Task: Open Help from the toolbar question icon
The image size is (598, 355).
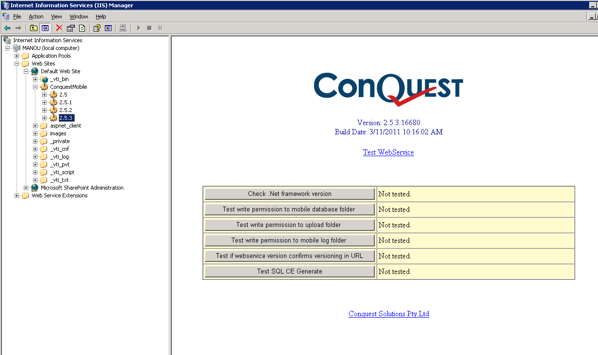Action: click(97, 28)
